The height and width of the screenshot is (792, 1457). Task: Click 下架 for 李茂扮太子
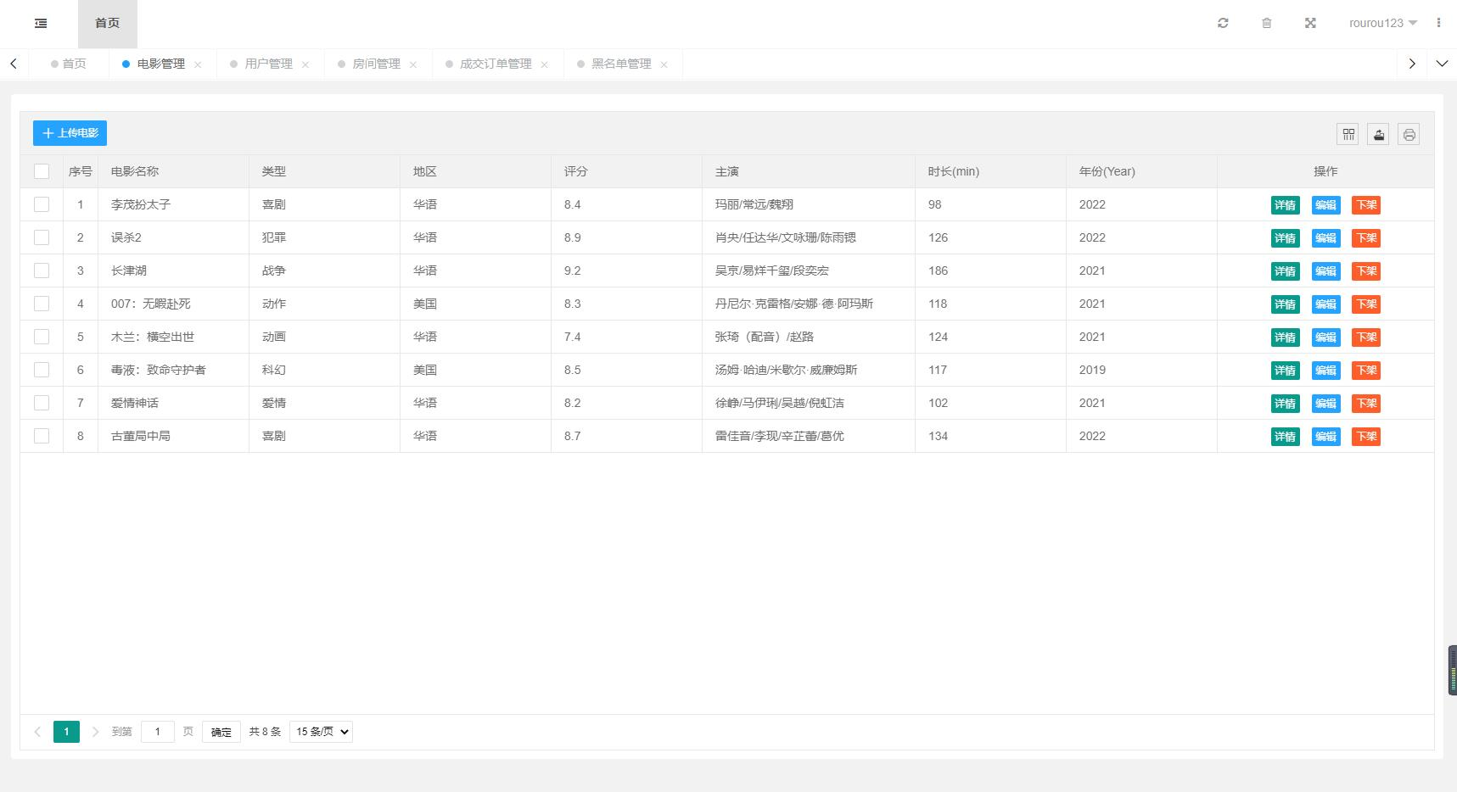(x=1366, y=205)
